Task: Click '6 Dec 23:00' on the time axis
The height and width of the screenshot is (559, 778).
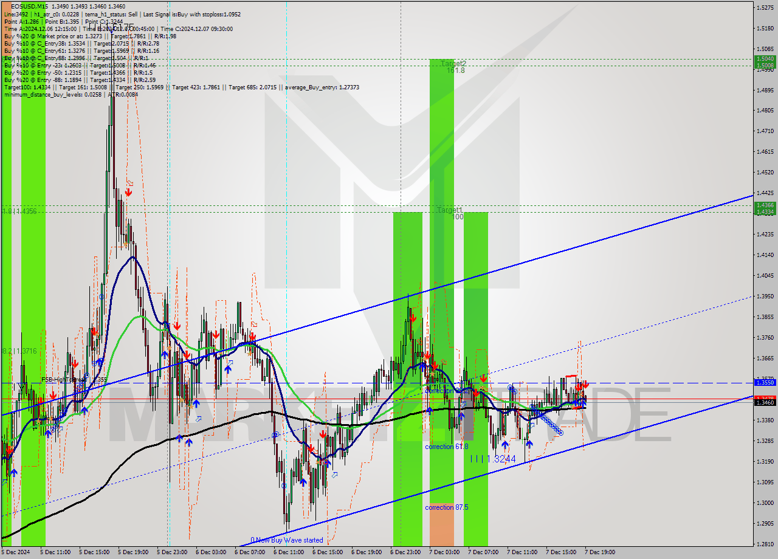Action: (x=405, y=552)
